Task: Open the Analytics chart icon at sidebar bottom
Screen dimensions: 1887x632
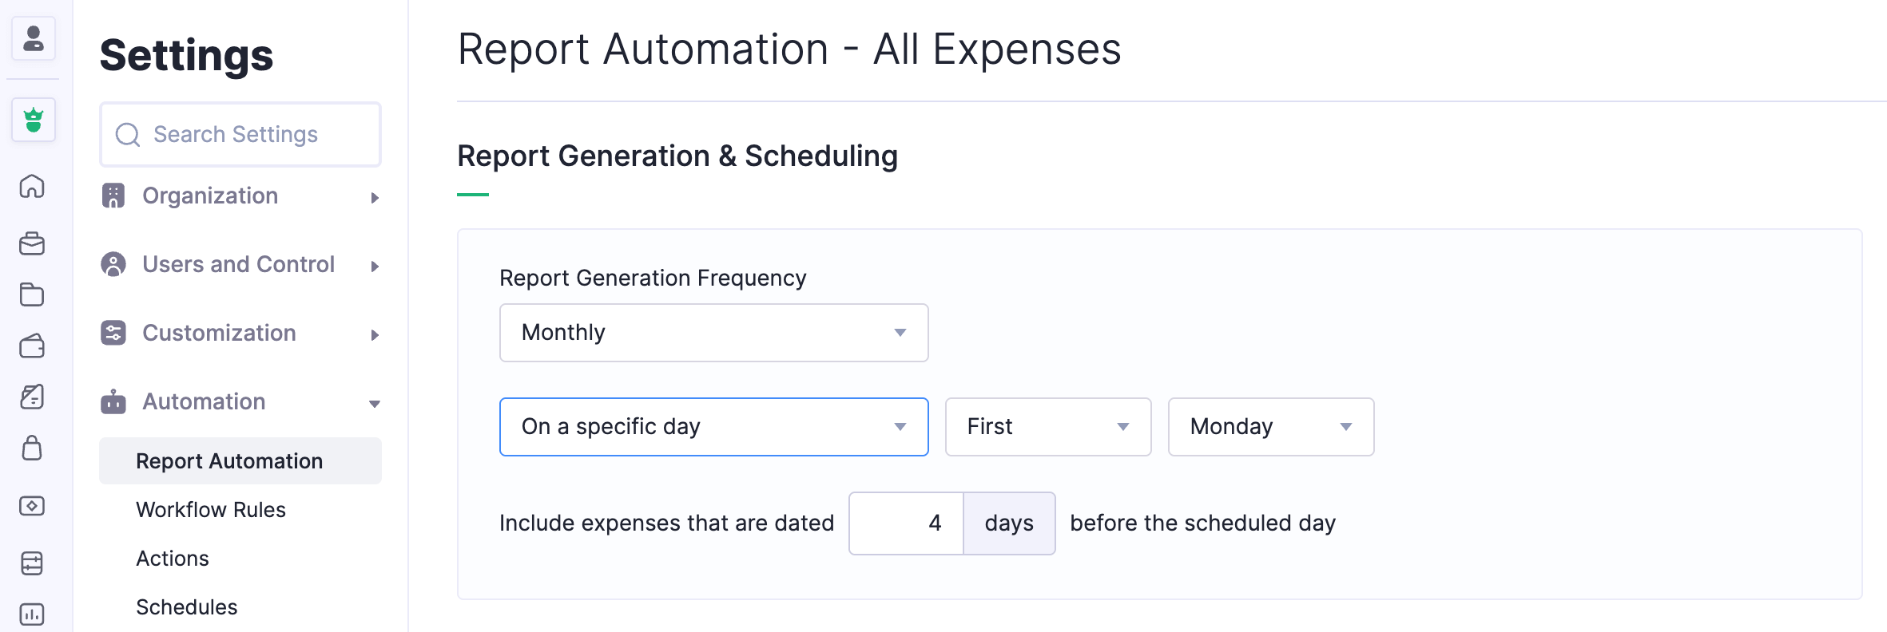Action: (x=33, y=614)
